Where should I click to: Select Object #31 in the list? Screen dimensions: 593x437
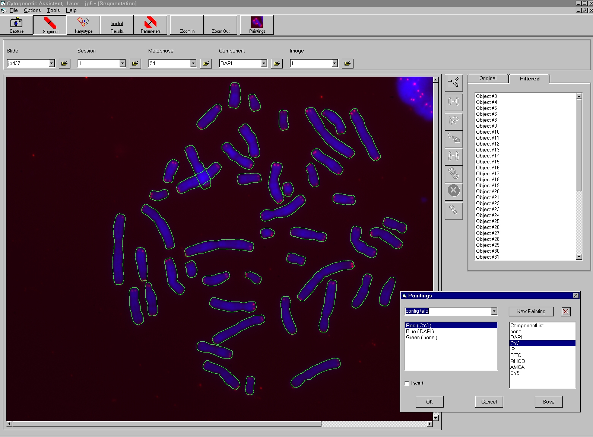click(525, 257)
